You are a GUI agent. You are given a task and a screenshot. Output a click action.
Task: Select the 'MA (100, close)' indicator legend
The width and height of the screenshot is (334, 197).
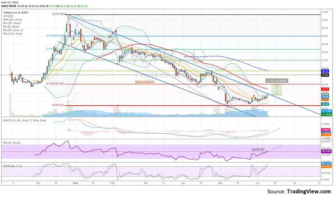coord(13,34)
